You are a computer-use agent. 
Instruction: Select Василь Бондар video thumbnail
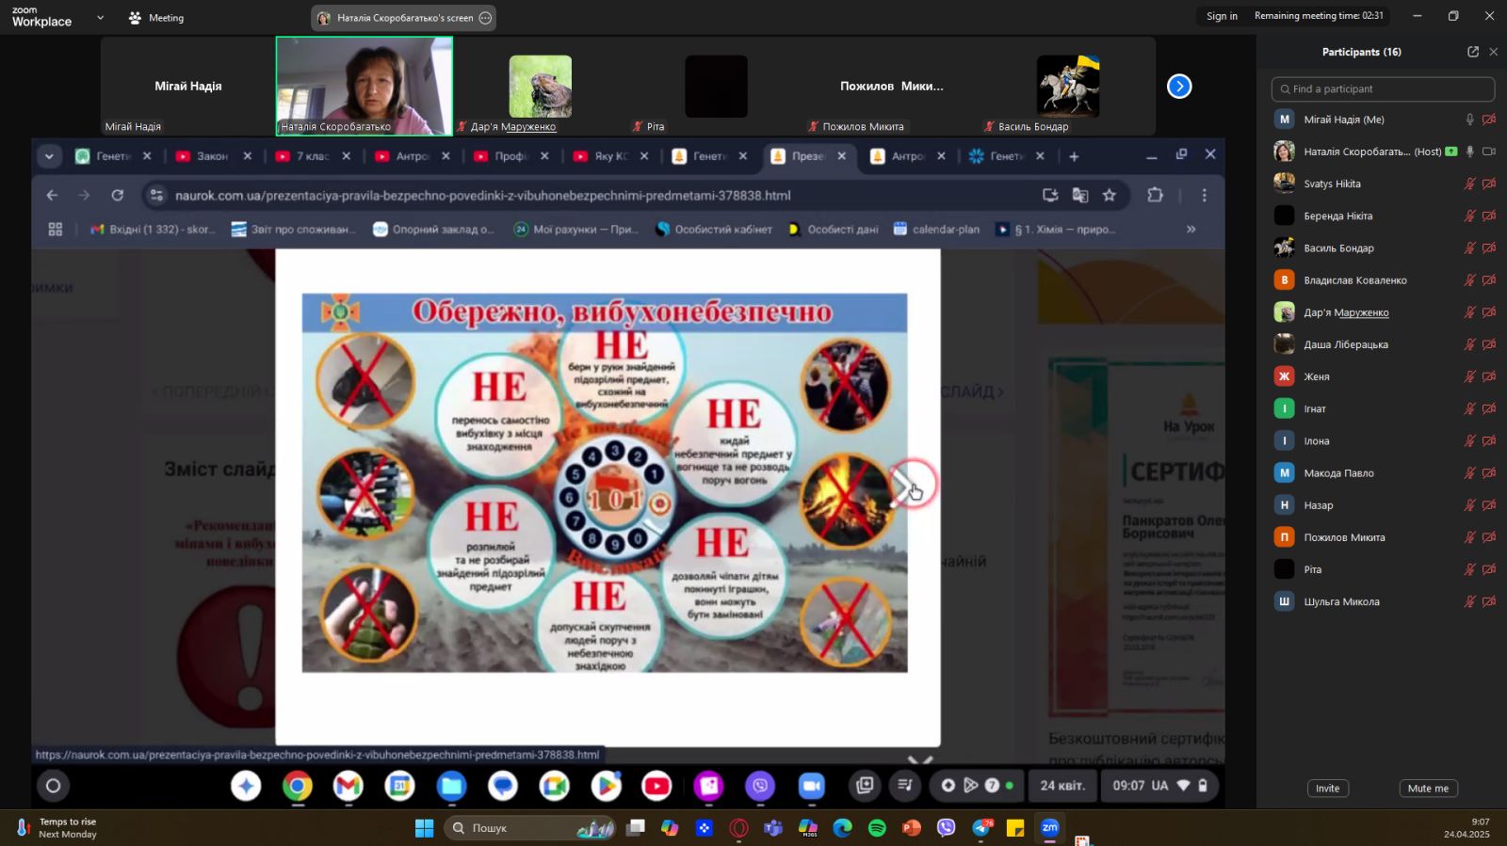click(1068, 86)
